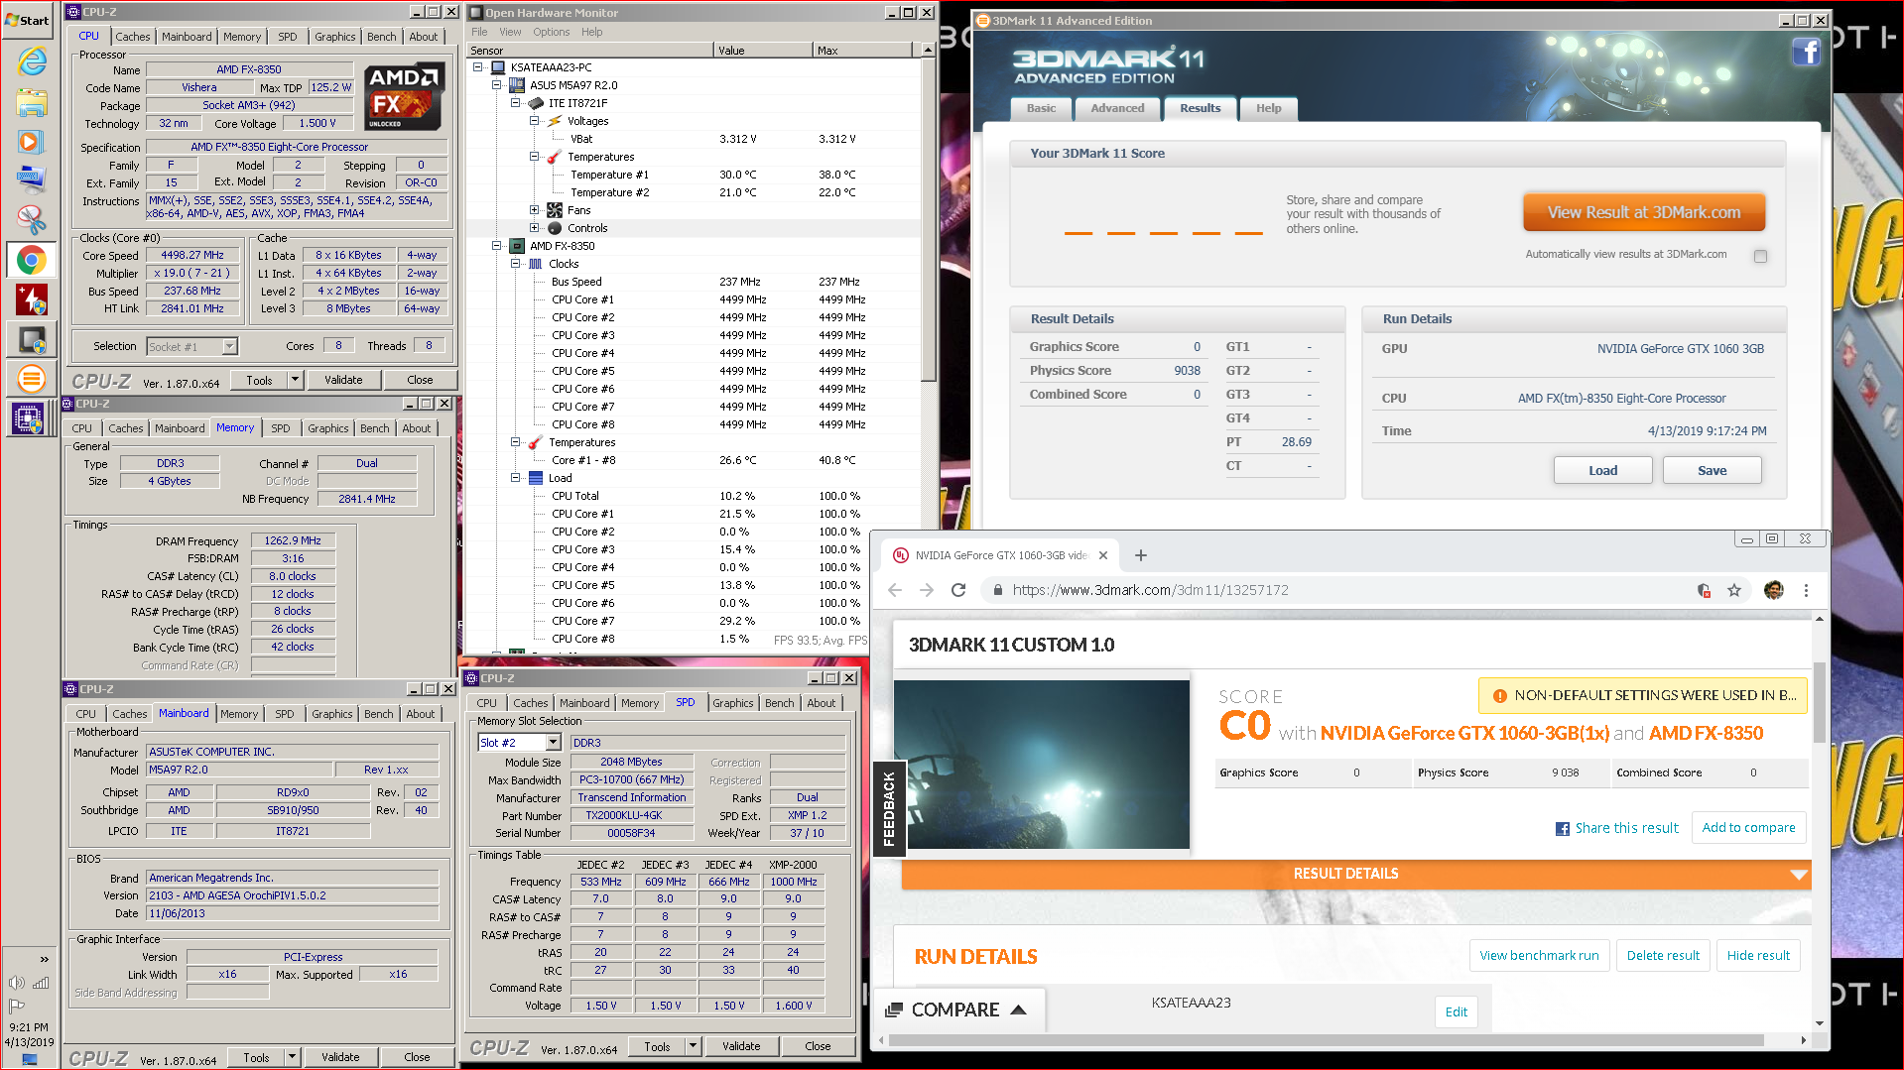The image size is (1904, 1070).
Task: Click Validate in the top CPU-Z window
Action: [343, 380]
